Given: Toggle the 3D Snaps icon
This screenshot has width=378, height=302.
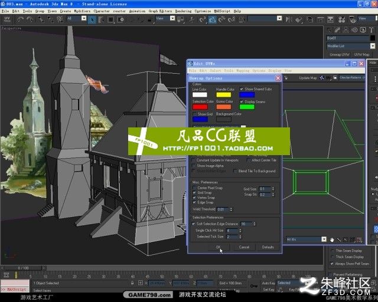Looking at the screenshot, I should pos(203,19).
